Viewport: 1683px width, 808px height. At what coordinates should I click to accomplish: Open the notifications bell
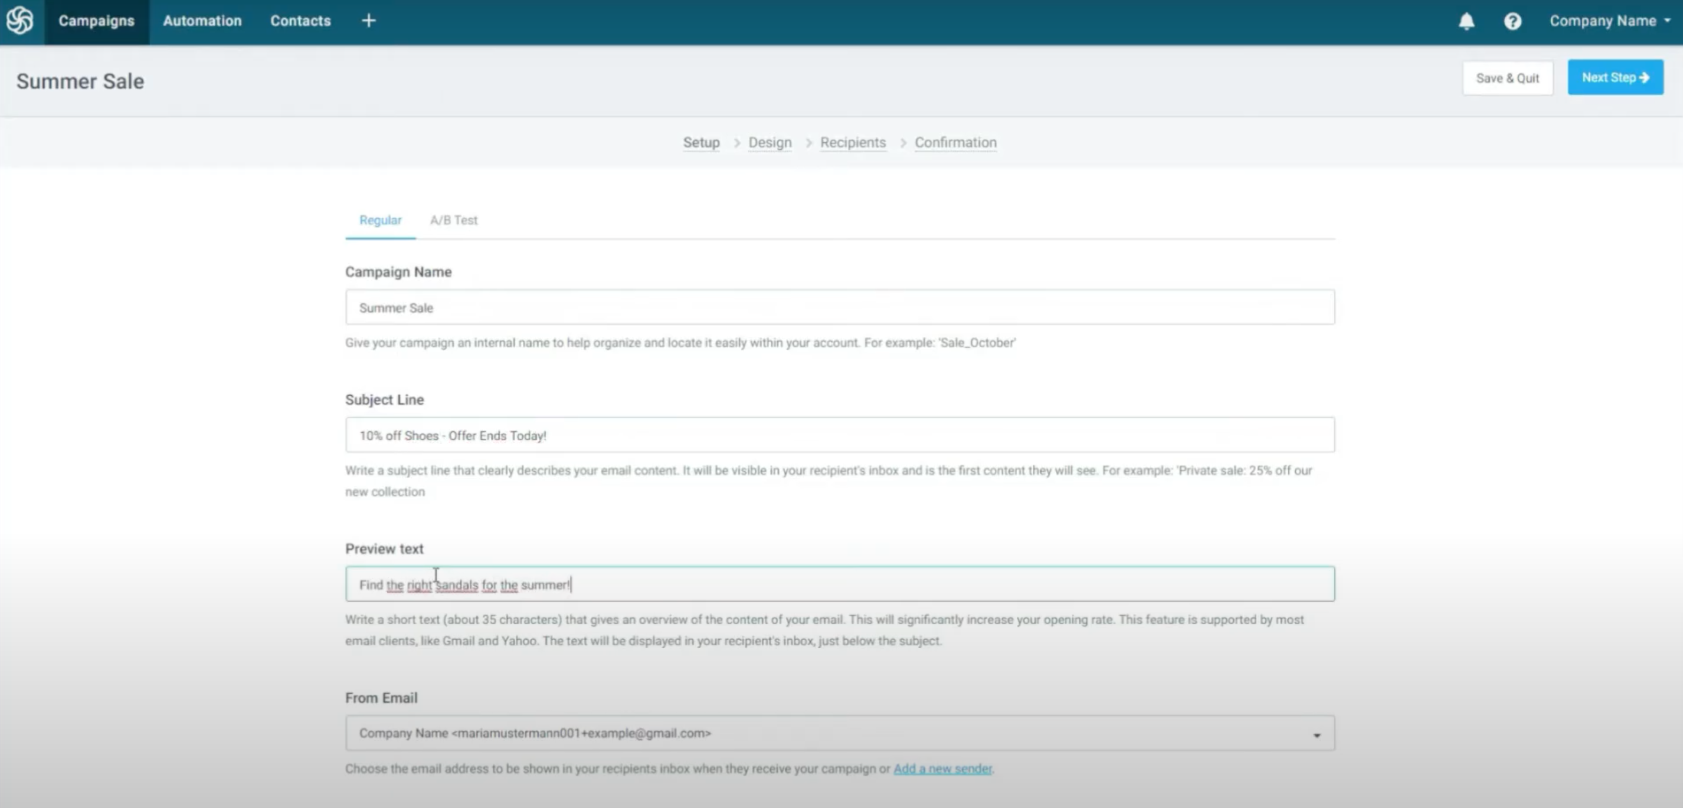(x=1466, y=21)
